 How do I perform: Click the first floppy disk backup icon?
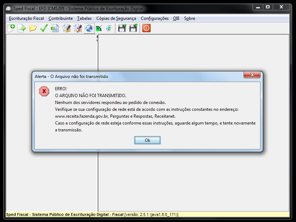point(122,28)
